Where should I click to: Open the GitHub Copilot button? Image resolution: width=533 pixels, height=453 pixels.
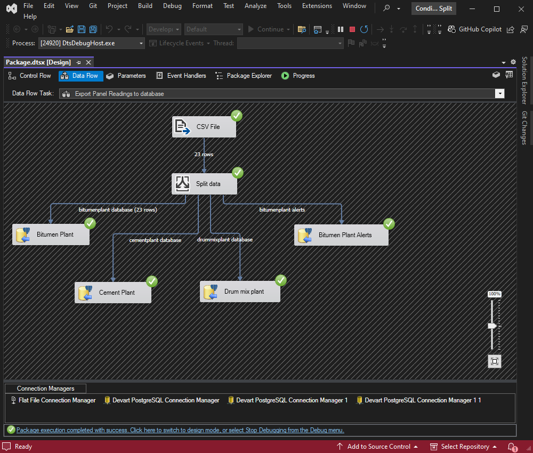(x=474, y=29)
